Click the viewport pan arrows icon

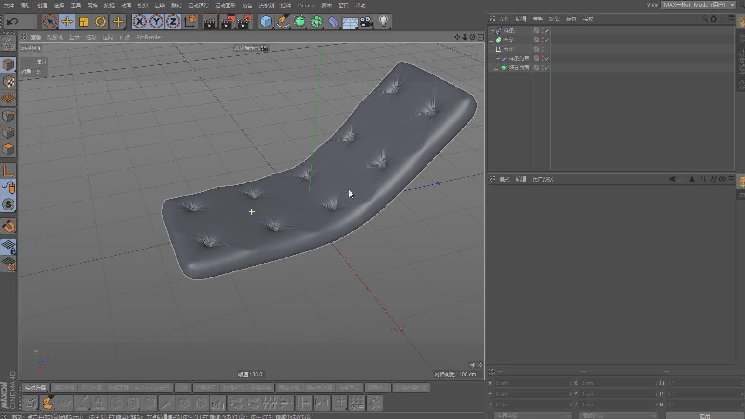457,37
